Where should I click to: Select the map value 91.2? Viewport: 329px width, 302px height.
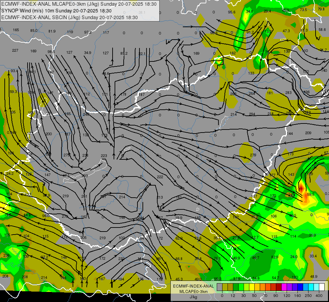point(250,32)
